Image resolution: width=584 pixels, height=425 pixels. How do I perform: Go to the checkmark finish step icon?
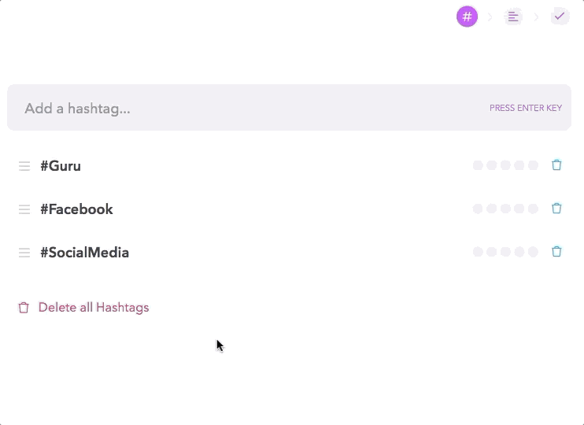click(x=560, y=17)
